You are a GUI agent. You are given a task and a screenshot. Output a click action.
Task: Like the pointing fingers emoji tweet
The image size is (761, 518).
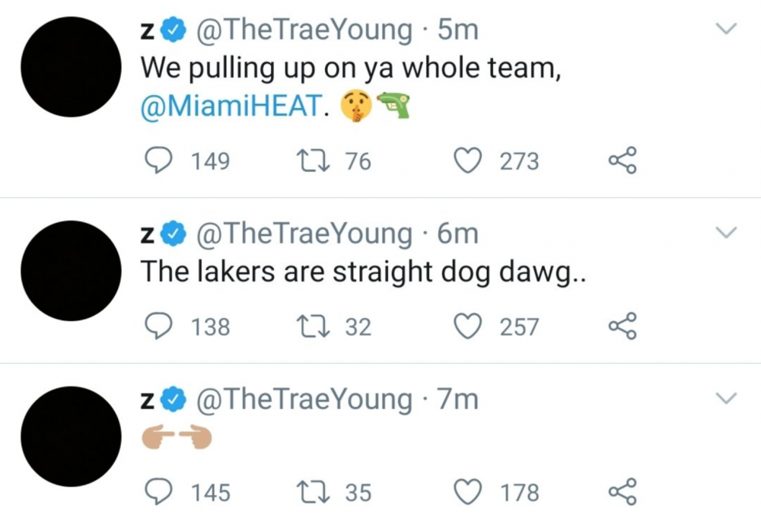point(467,492)
